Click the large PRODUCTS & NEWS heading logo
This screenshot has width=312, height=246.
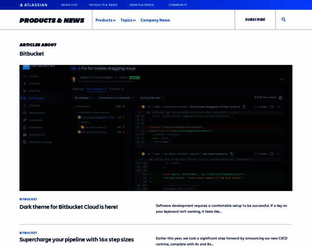52,20
